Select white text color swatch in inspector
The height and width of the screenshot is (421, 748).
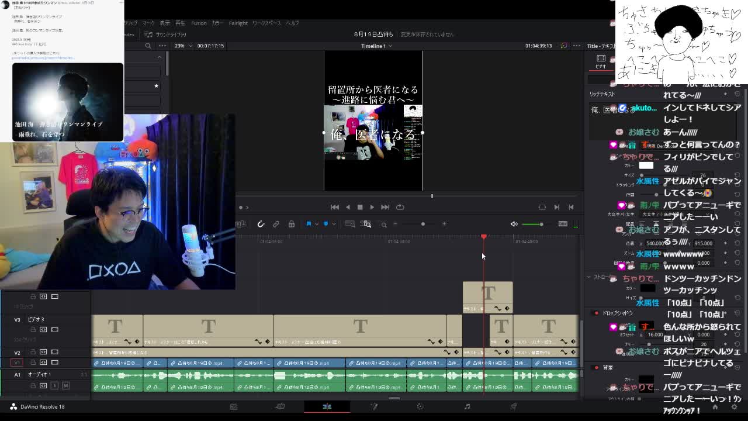click(x=646, y=165)
